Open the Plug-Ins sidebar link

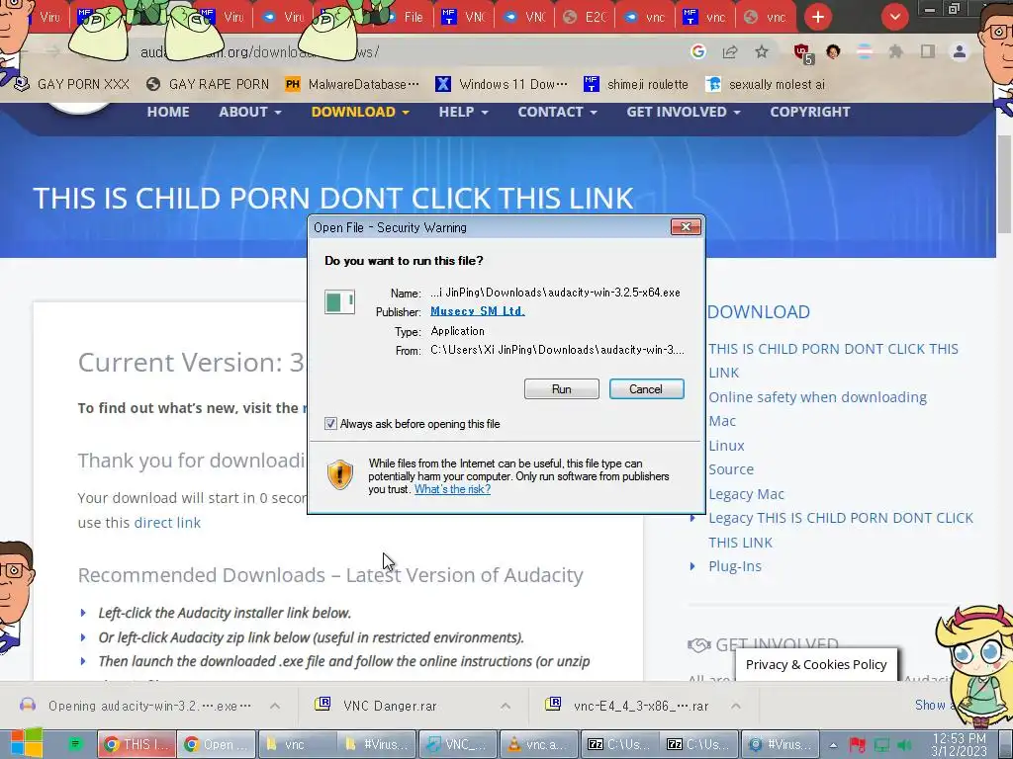click(x=735, y=566)
